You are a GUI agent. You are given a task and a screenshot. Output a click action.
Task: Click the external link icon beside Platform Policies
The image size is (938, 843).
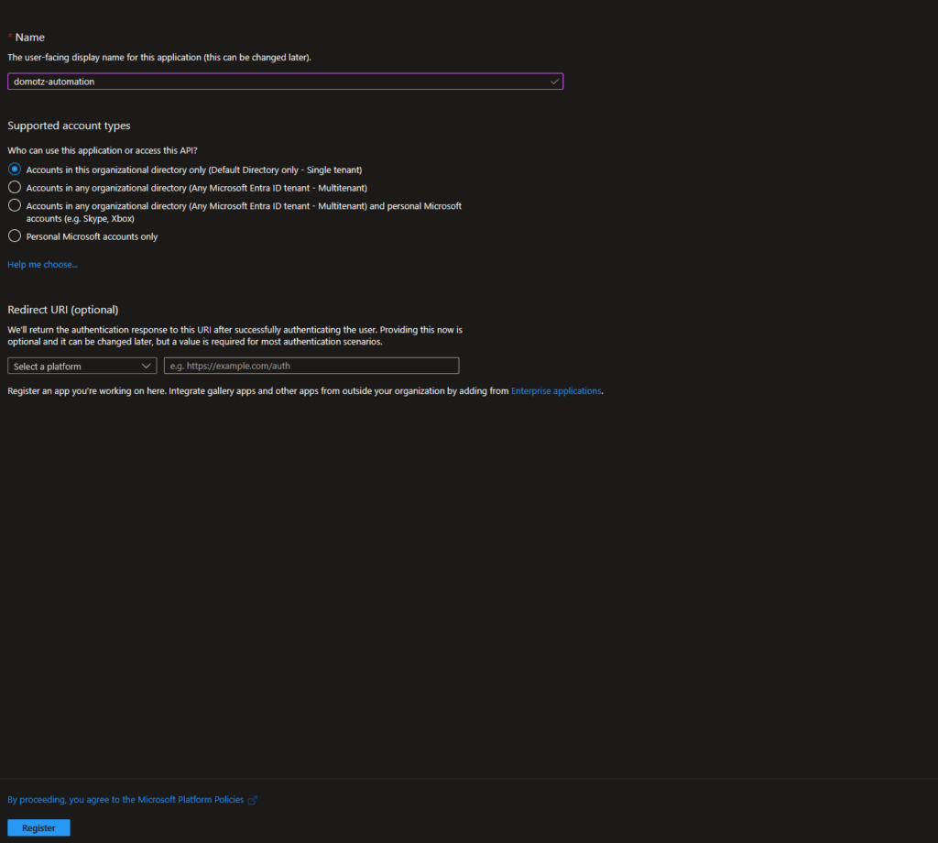[253, 800]
